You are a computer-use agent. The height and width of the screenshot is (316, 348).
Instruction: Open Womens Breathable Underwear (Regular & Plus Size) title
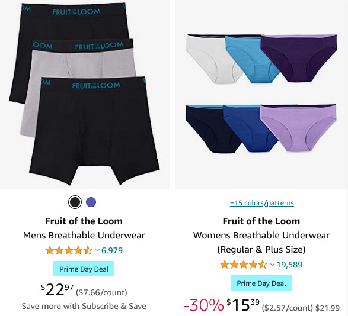[261, 243]
